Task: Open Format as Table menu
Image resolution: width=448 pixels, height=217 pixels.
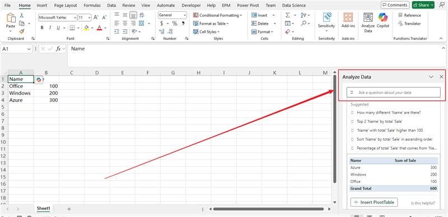Action: point(211,24)
